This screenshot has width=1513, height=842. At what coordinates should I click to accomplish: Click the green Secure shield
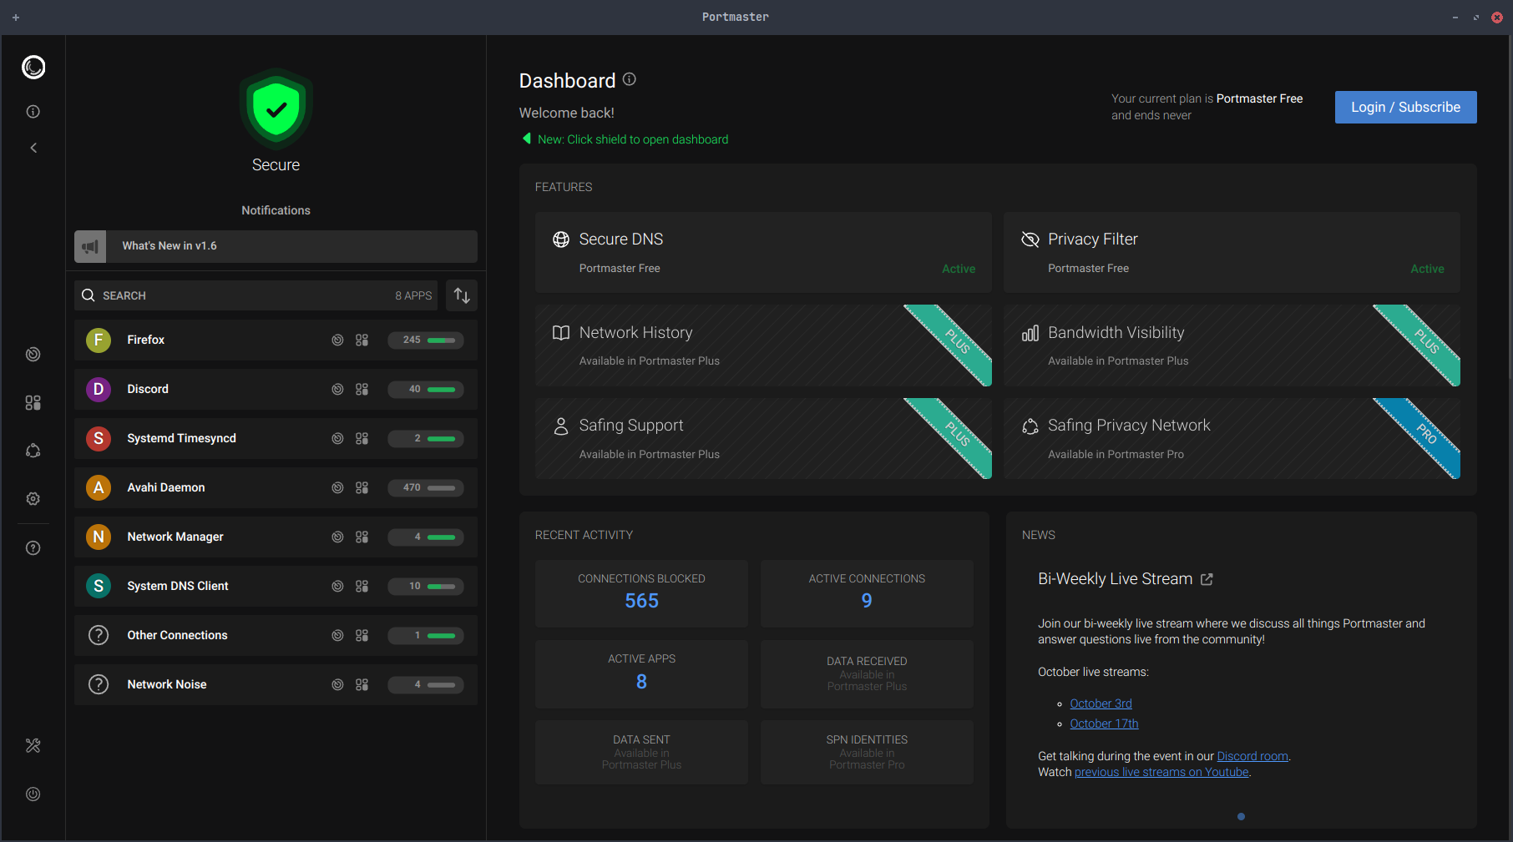(276, 109)
